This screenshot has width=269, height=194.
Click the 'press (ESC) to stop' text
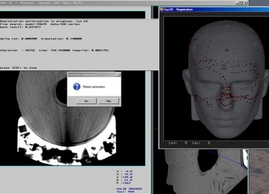(19, 68)
